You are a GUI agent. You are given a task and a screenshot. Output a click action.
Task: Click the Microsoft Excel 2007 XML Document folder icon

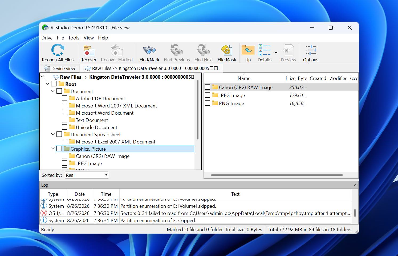[72, 141]
